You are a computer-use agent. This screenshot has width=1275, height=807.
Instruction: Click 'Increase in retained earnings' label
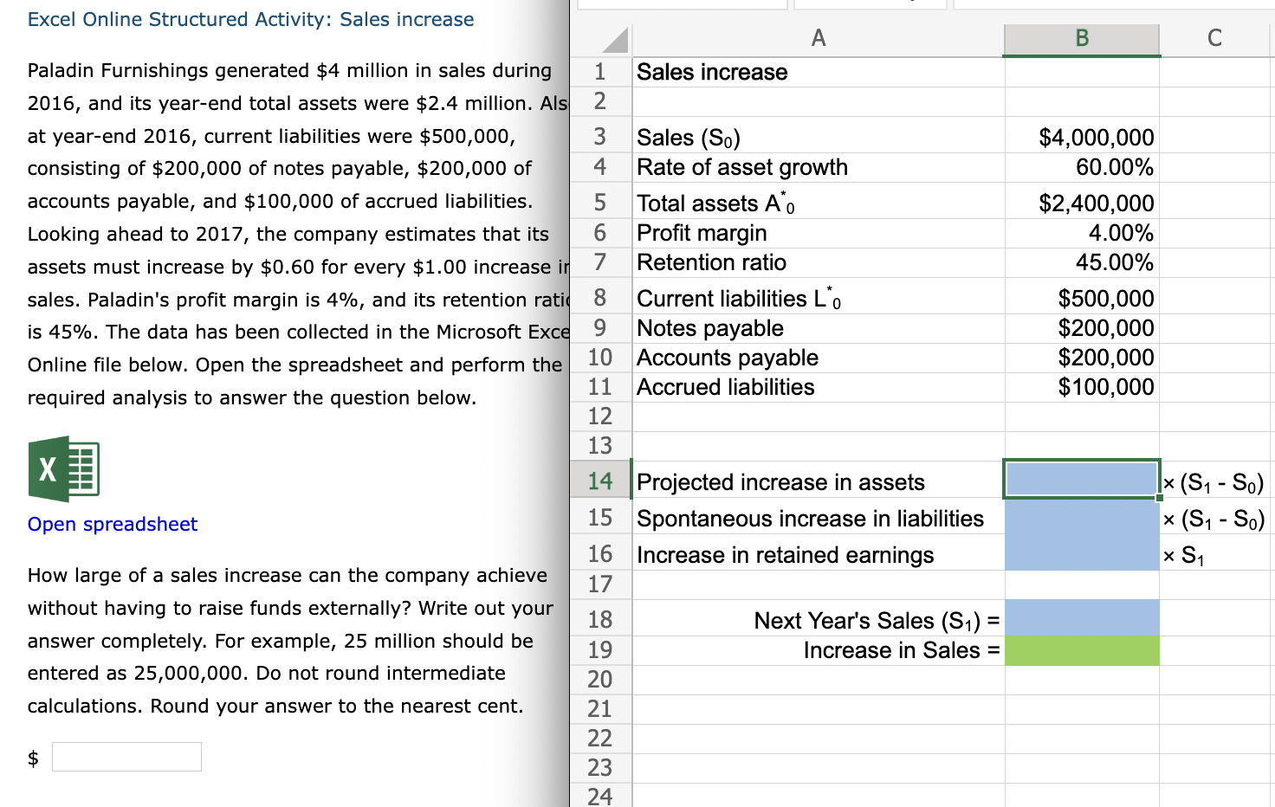819,553
